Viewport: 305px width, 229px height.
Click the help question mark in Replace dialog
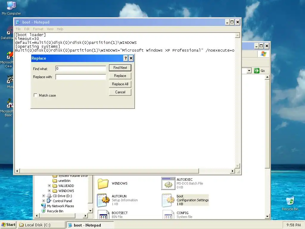tap(125, 58)
